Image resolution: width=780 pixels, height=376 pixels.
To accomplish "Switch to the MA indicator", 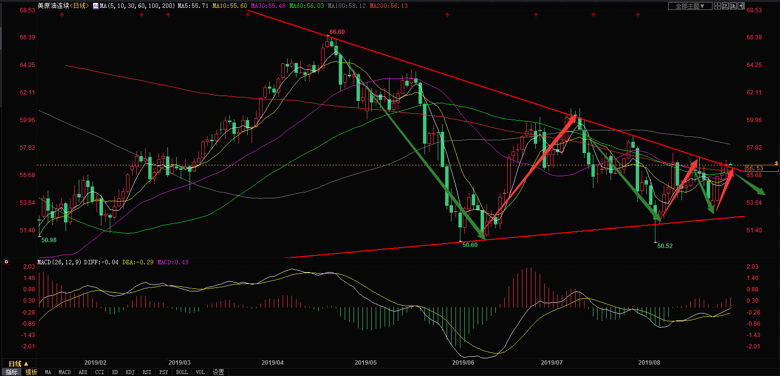I will 48,372.
